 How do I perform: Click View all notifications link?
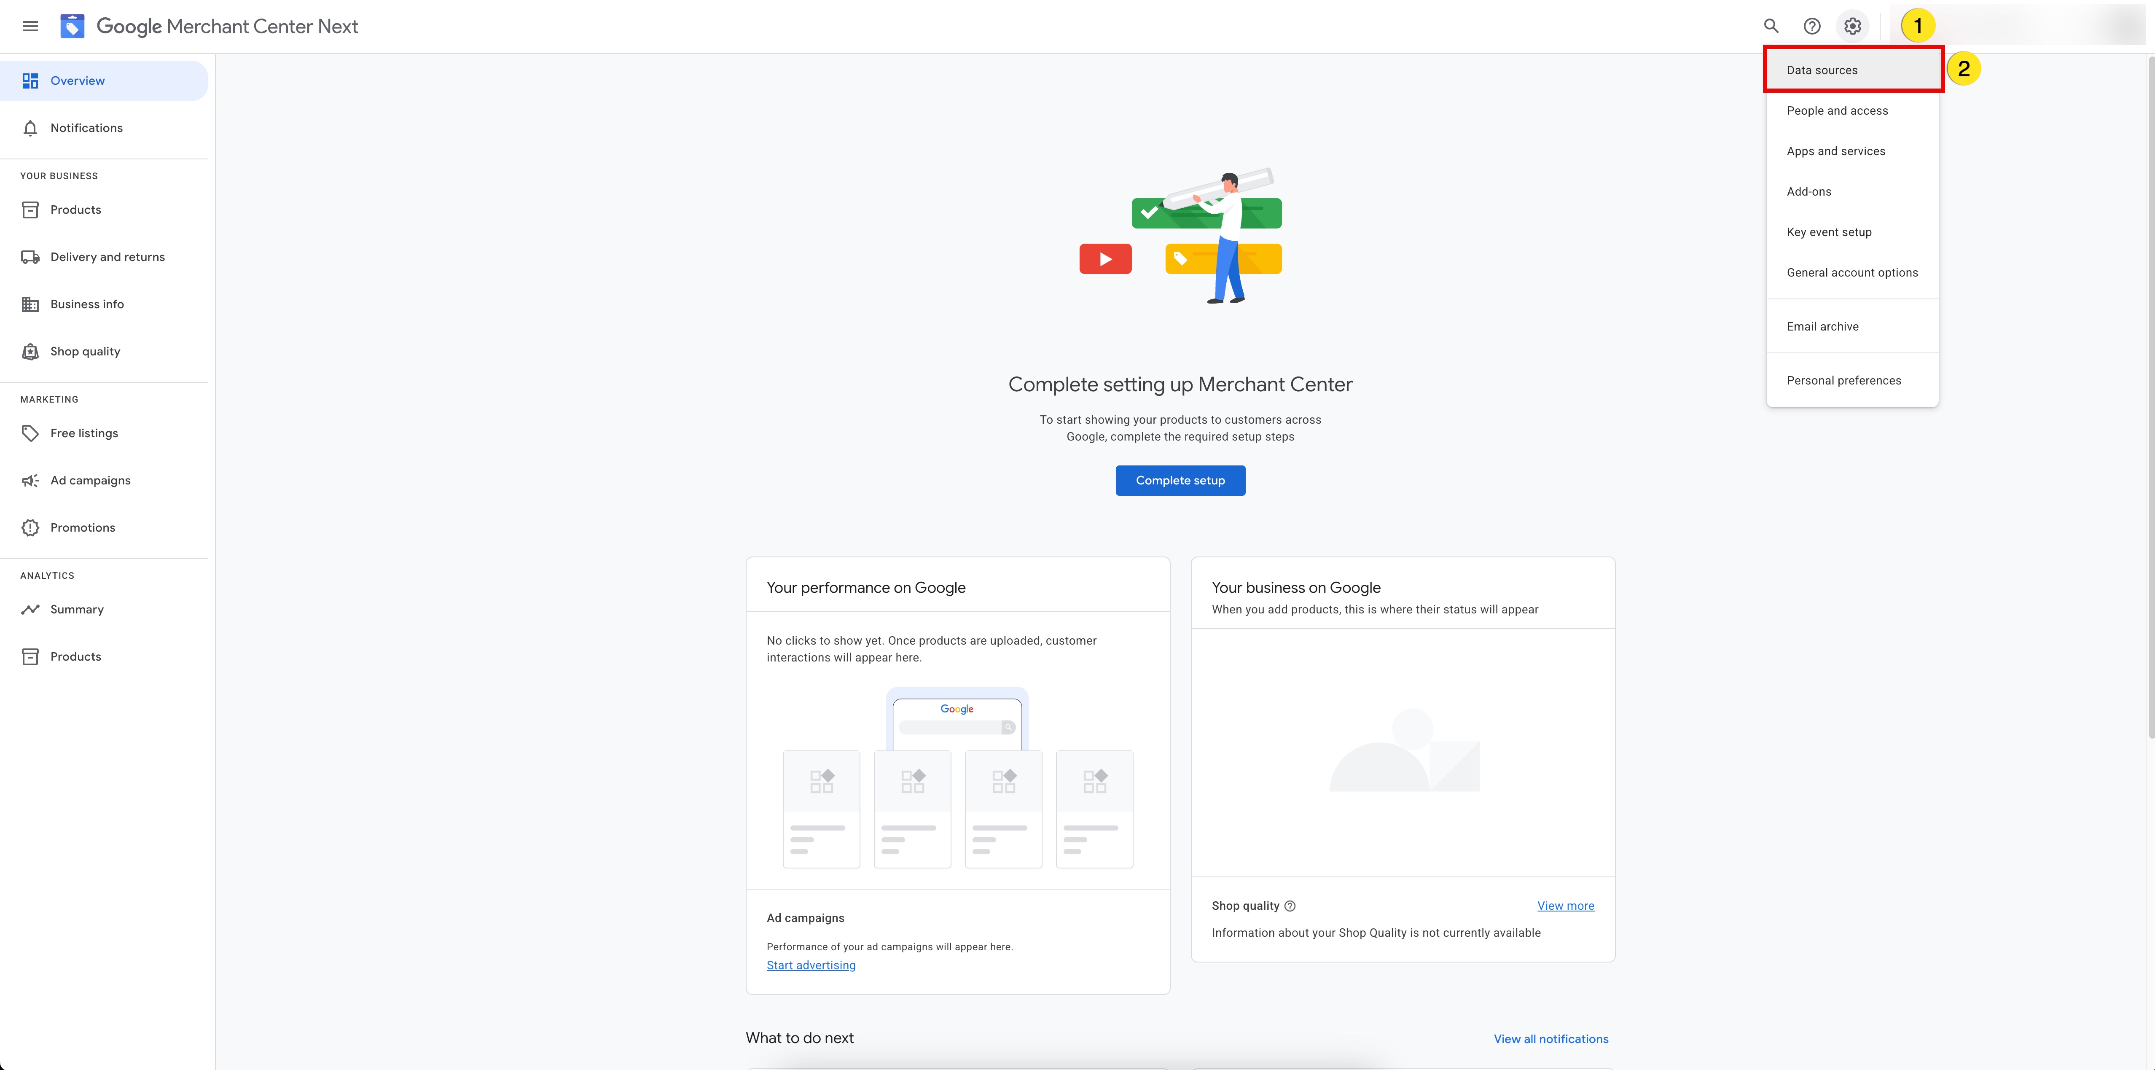pos(1550,1039)
